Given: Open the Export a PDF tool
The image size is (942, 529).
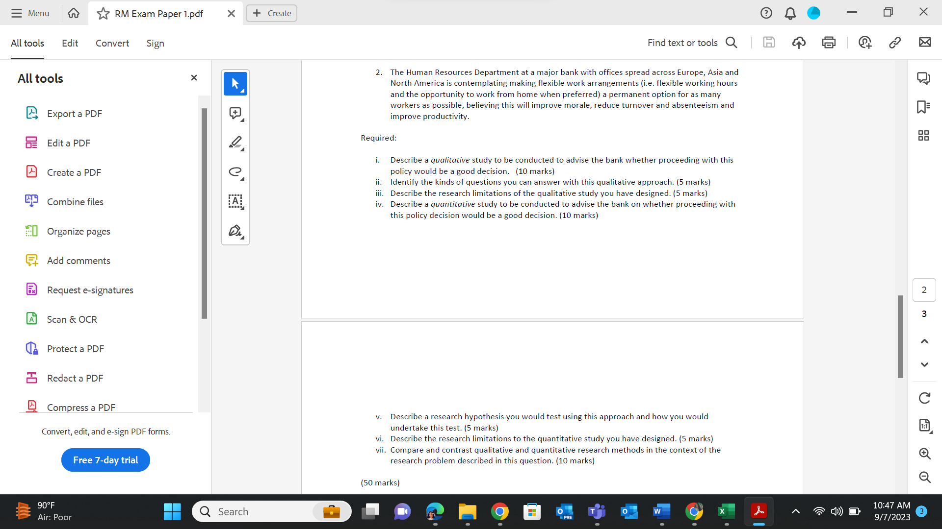Looking at the screenshot, I should (x=75, y=114).
